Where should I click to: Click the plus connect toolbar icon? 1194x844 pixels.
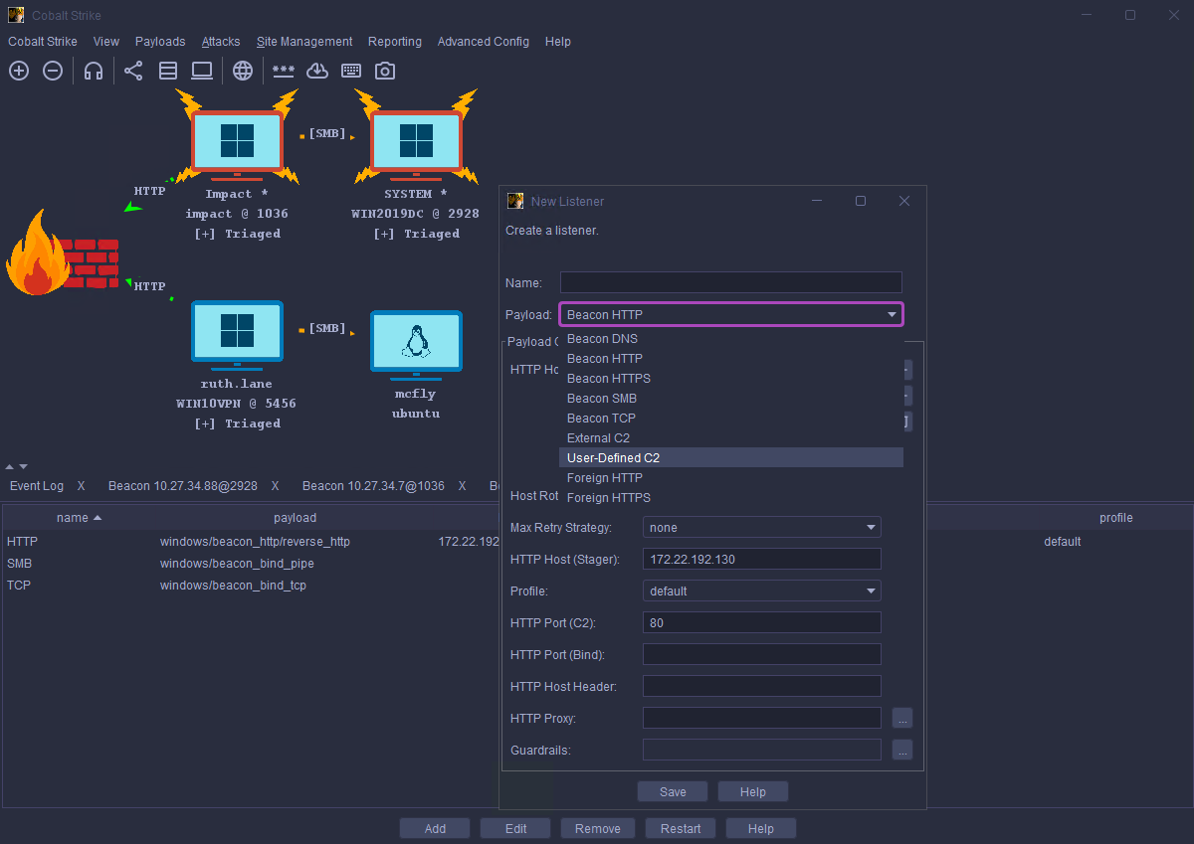tap(19, 71)
